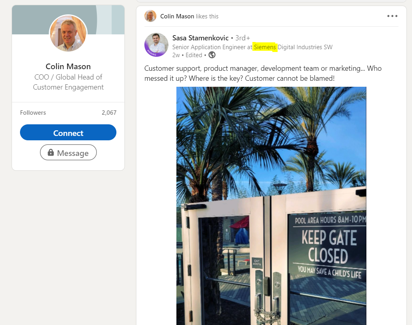Viewport: 412px width, 325px height.
Task: Click the COO / Global Head of Customer Engagement title
Action: point(68,82)
